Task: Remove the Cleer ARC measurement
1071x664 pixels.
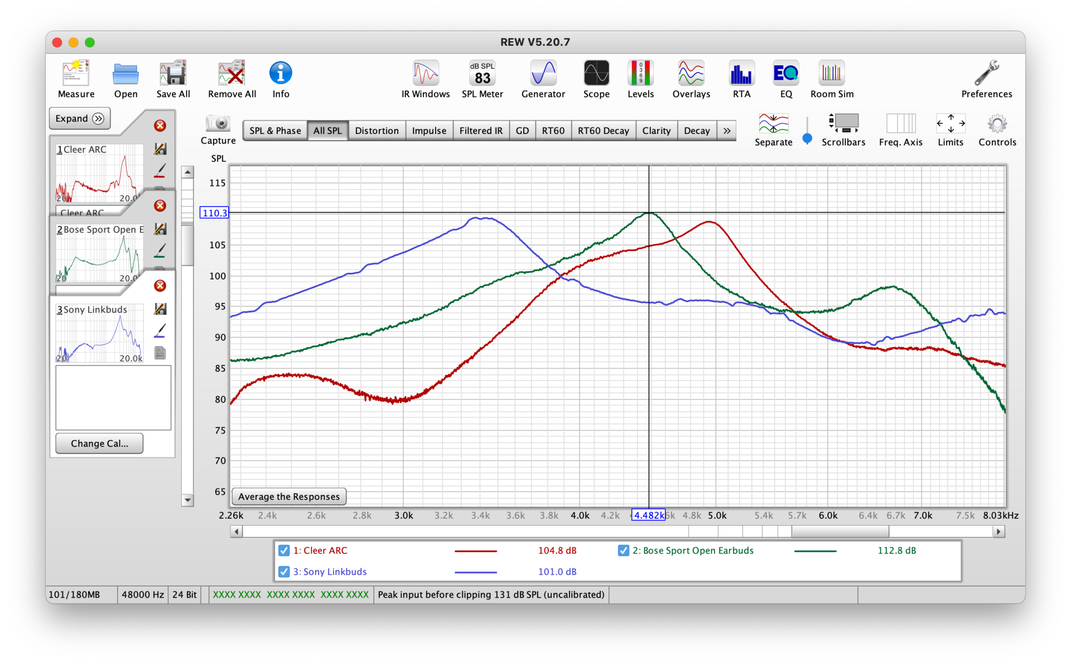Action: 160,126
